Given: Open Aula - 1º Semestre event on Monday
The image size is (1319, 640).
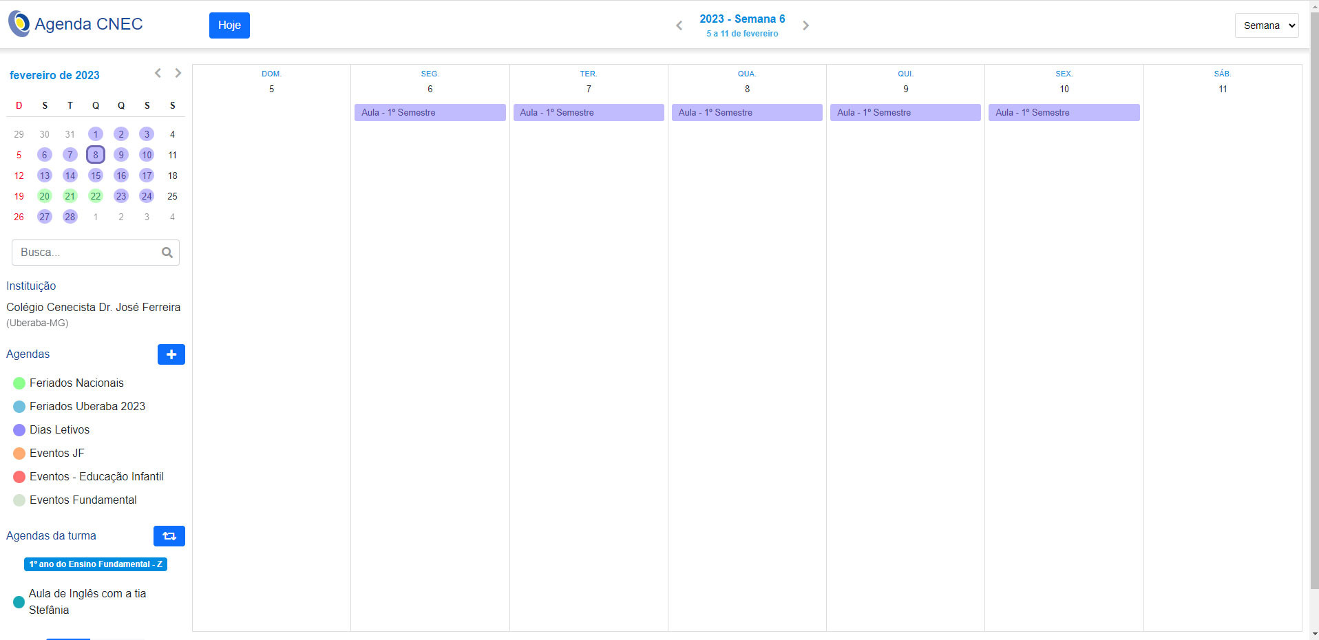Looking at the screenshot, I should click(430, 113).
